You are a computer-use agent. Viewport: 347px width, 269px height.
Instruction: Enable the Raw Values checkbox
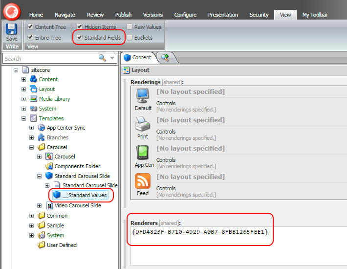(x=130, y=26)
